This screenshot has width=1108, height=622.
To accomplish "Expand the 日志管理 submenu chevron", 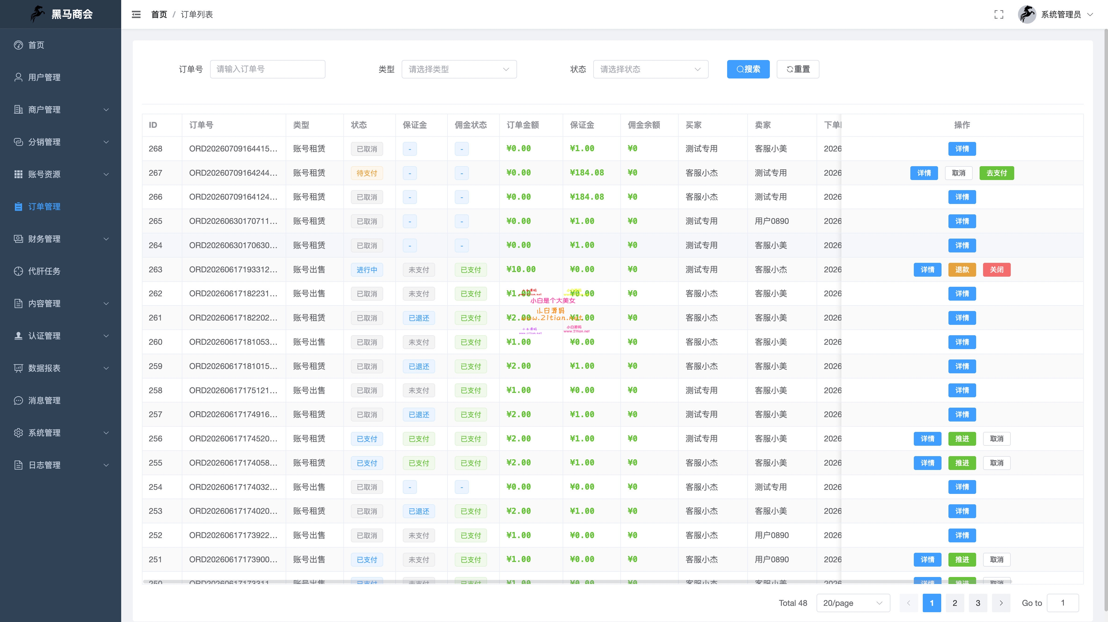I will tap(106, 465).
